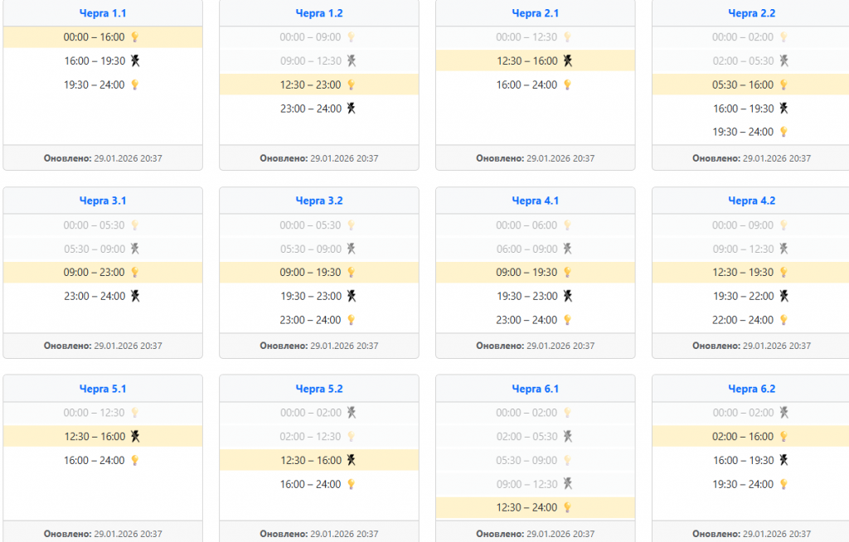Open the Черга 2.2 heading link

(x=751, y=13)
